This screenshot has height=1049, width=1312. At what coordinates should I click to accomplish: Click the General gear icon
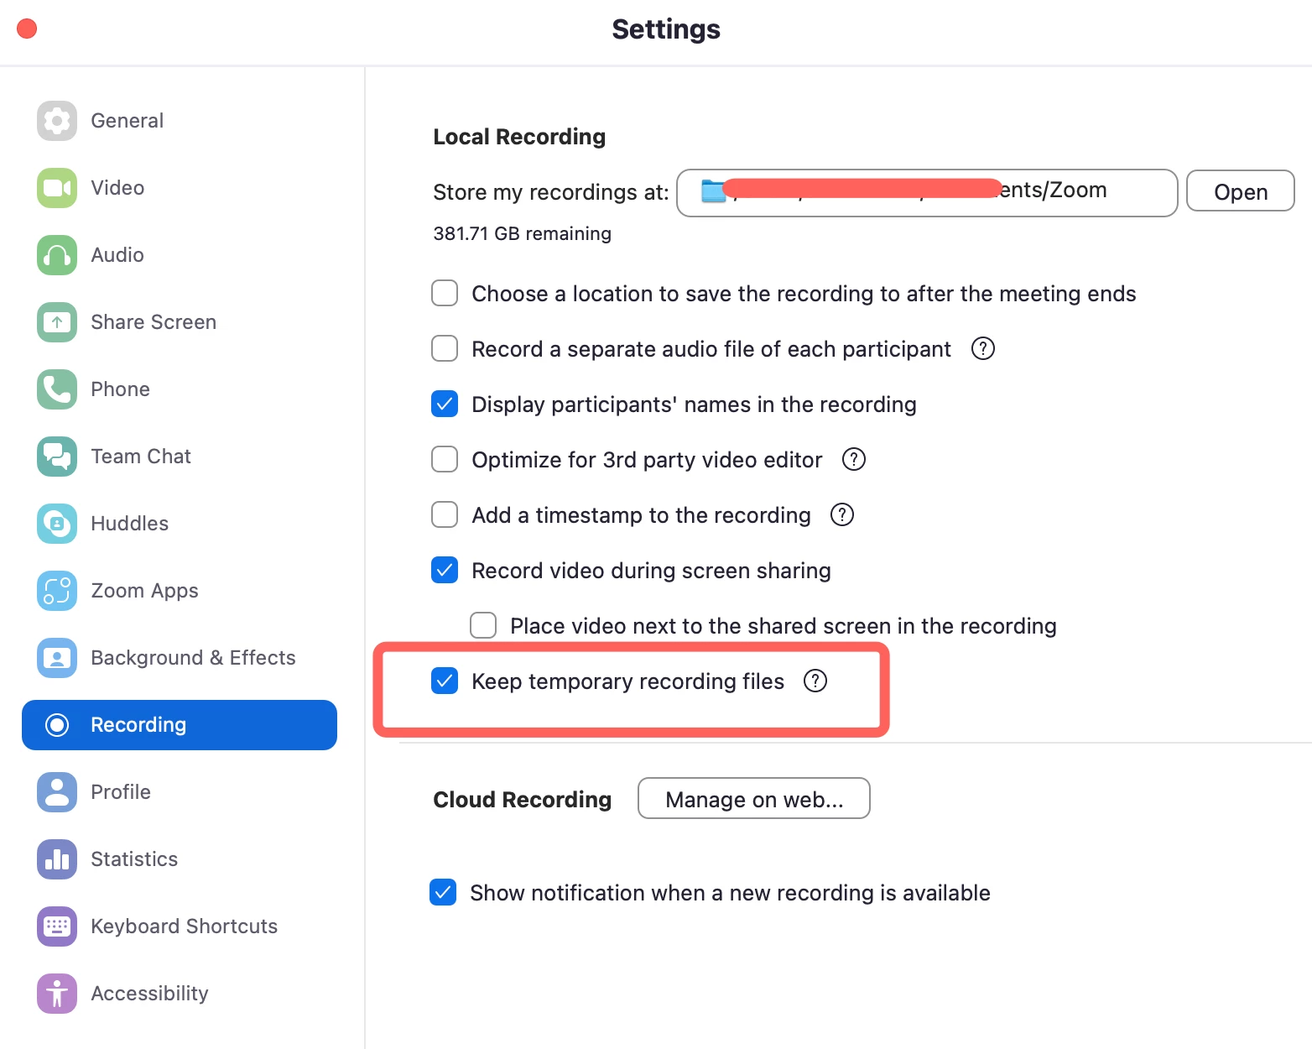click(x=57, y=121)
